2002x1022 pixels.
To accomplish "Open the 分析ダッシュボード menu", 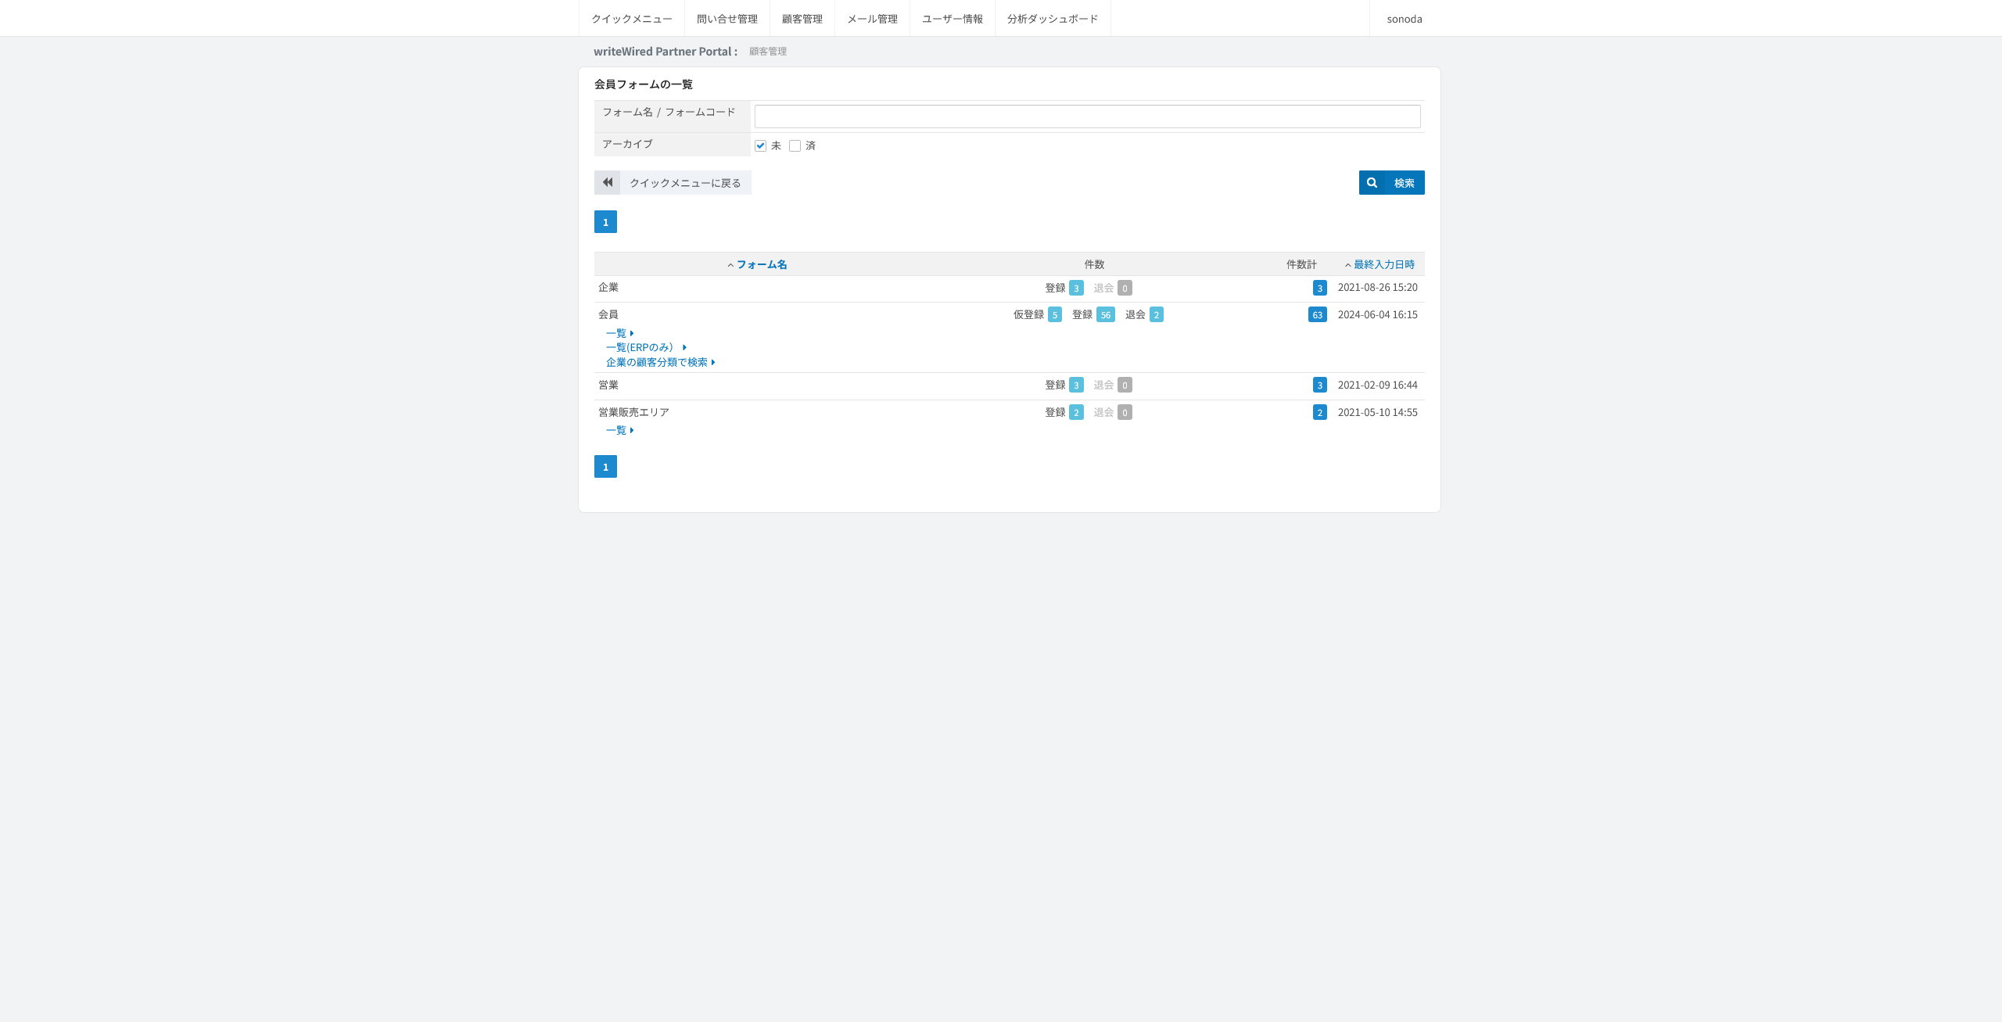I will [1053, 19].
